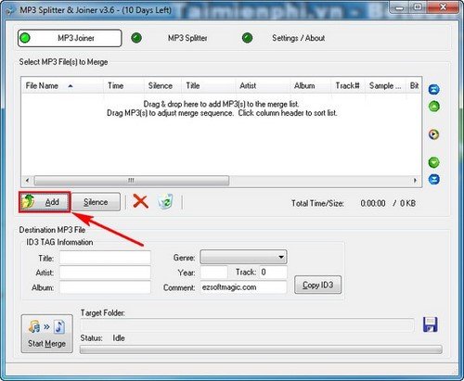Click the recycle bin clear-list icon

(165, 202)
